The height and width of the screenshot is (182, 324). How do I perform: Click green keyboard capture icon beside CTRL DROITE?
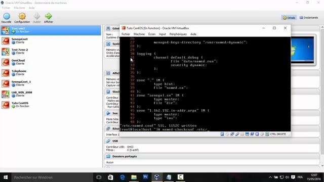pos(267,134)
